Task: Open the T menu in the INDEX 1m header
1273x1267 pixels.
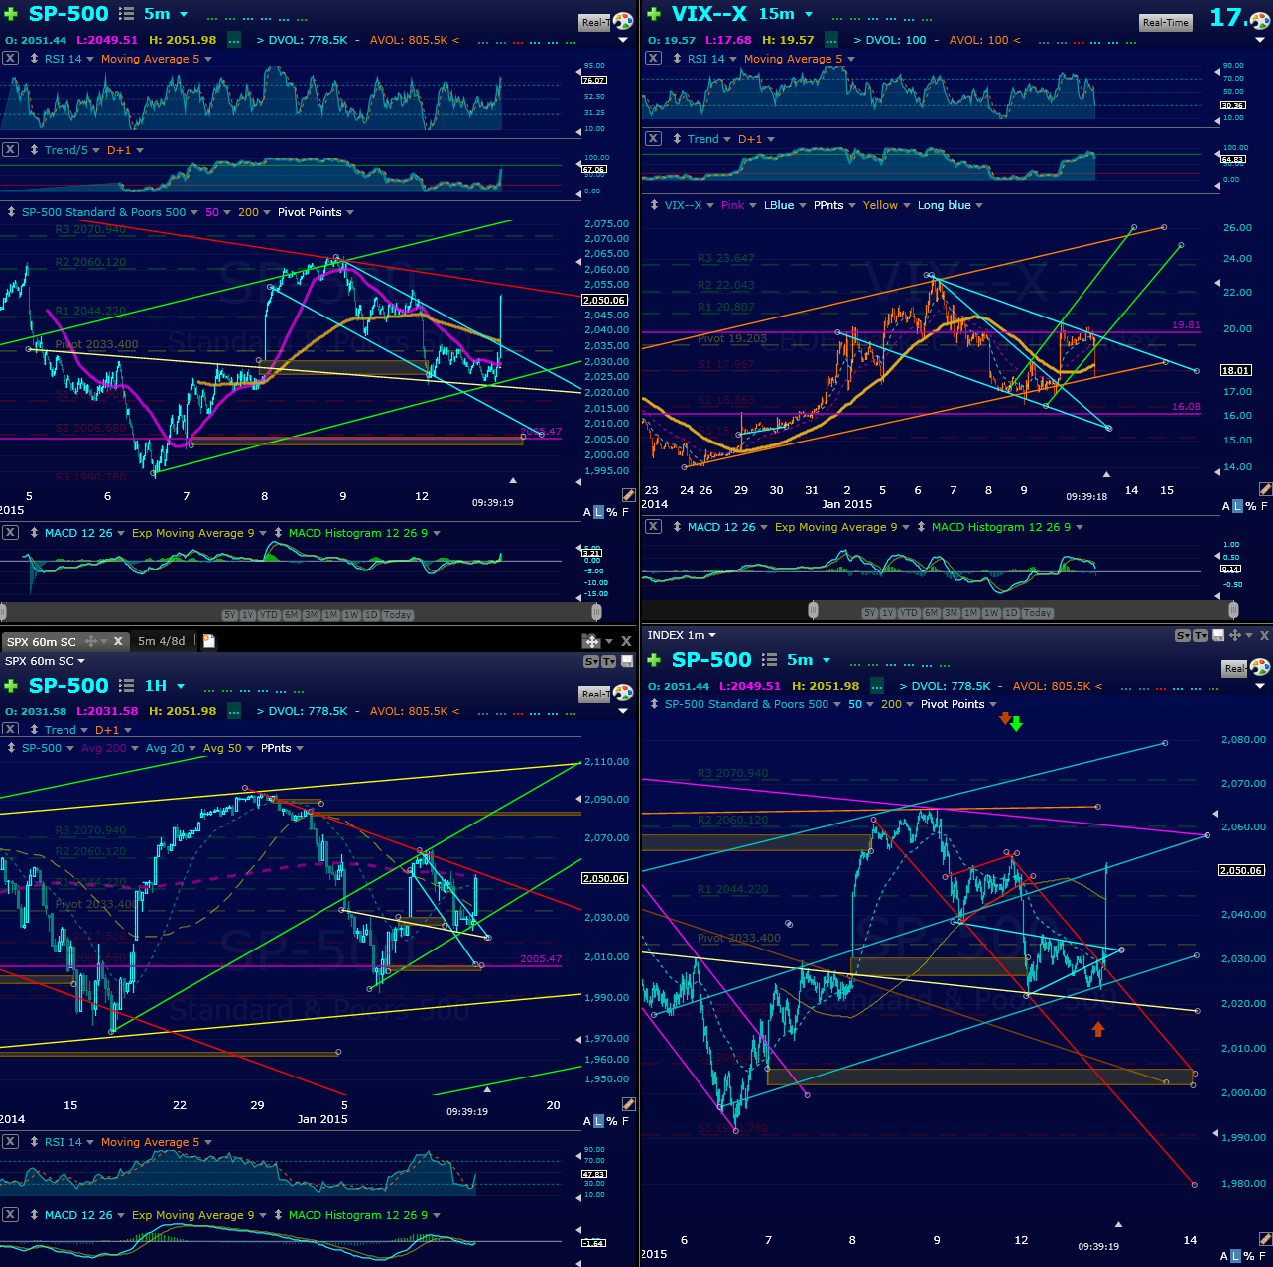Action: click(1201, 635)
